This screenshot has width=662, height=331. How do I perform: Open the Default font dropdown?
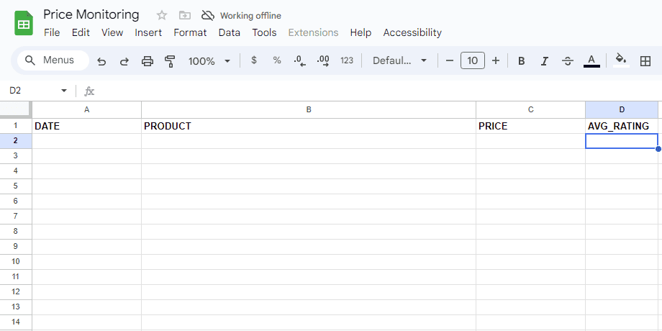tap(399, 60)
